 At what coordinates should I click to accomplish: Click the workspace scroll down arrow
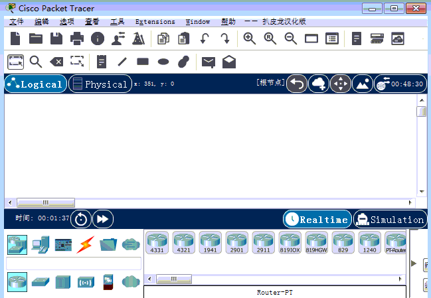(x=422, y=192)
